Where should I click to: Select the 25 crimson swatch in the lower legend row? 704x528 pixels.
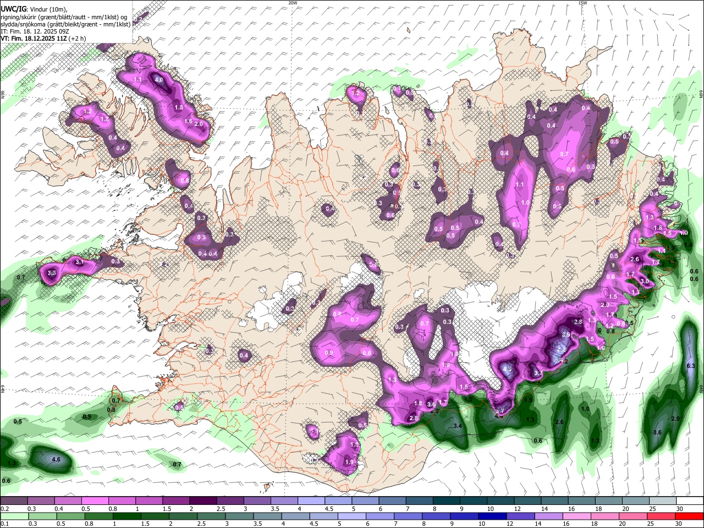tap(662, 516)
